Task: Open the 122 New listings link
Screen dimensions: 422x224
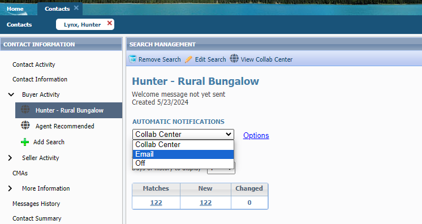Action: click(205, 203)
